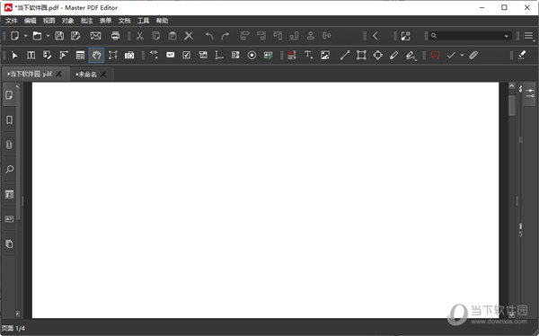The height and width of the screenshot is (336, 539).
Task: Add a text Edit Box field
Action: click(x=171, y=55)
